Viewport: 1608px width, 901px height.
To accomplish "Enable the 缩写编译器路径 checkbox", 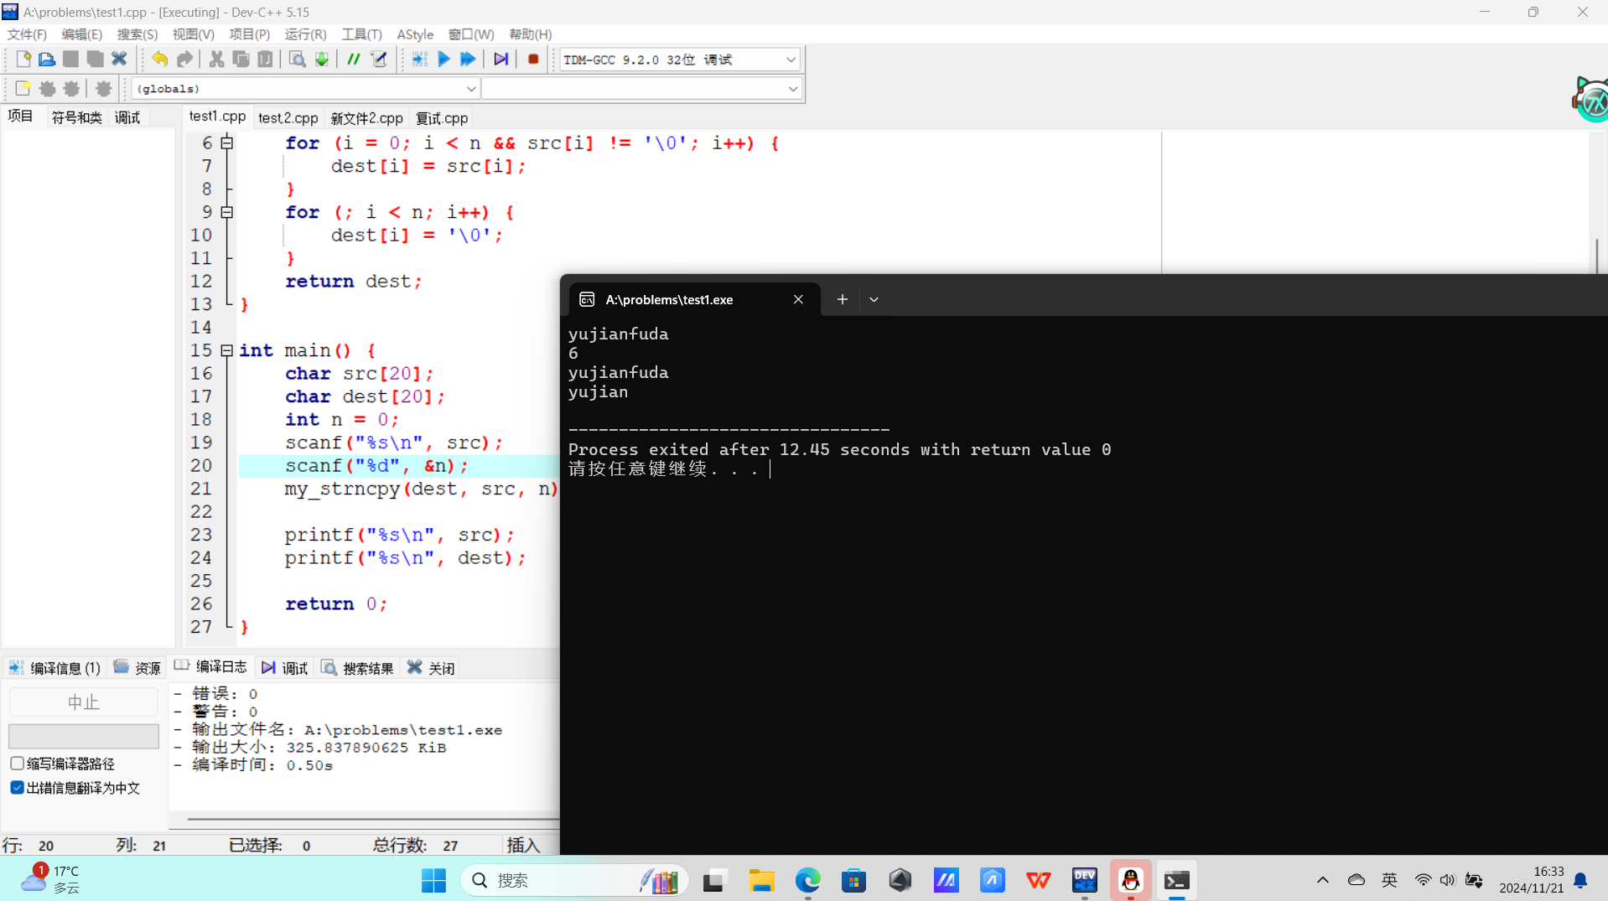I will pyautogui.click(x=17, y=764).
